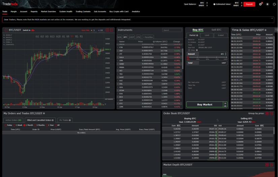Collapse the Market Depth panel

pyautogui.click(x=271, y=165)
